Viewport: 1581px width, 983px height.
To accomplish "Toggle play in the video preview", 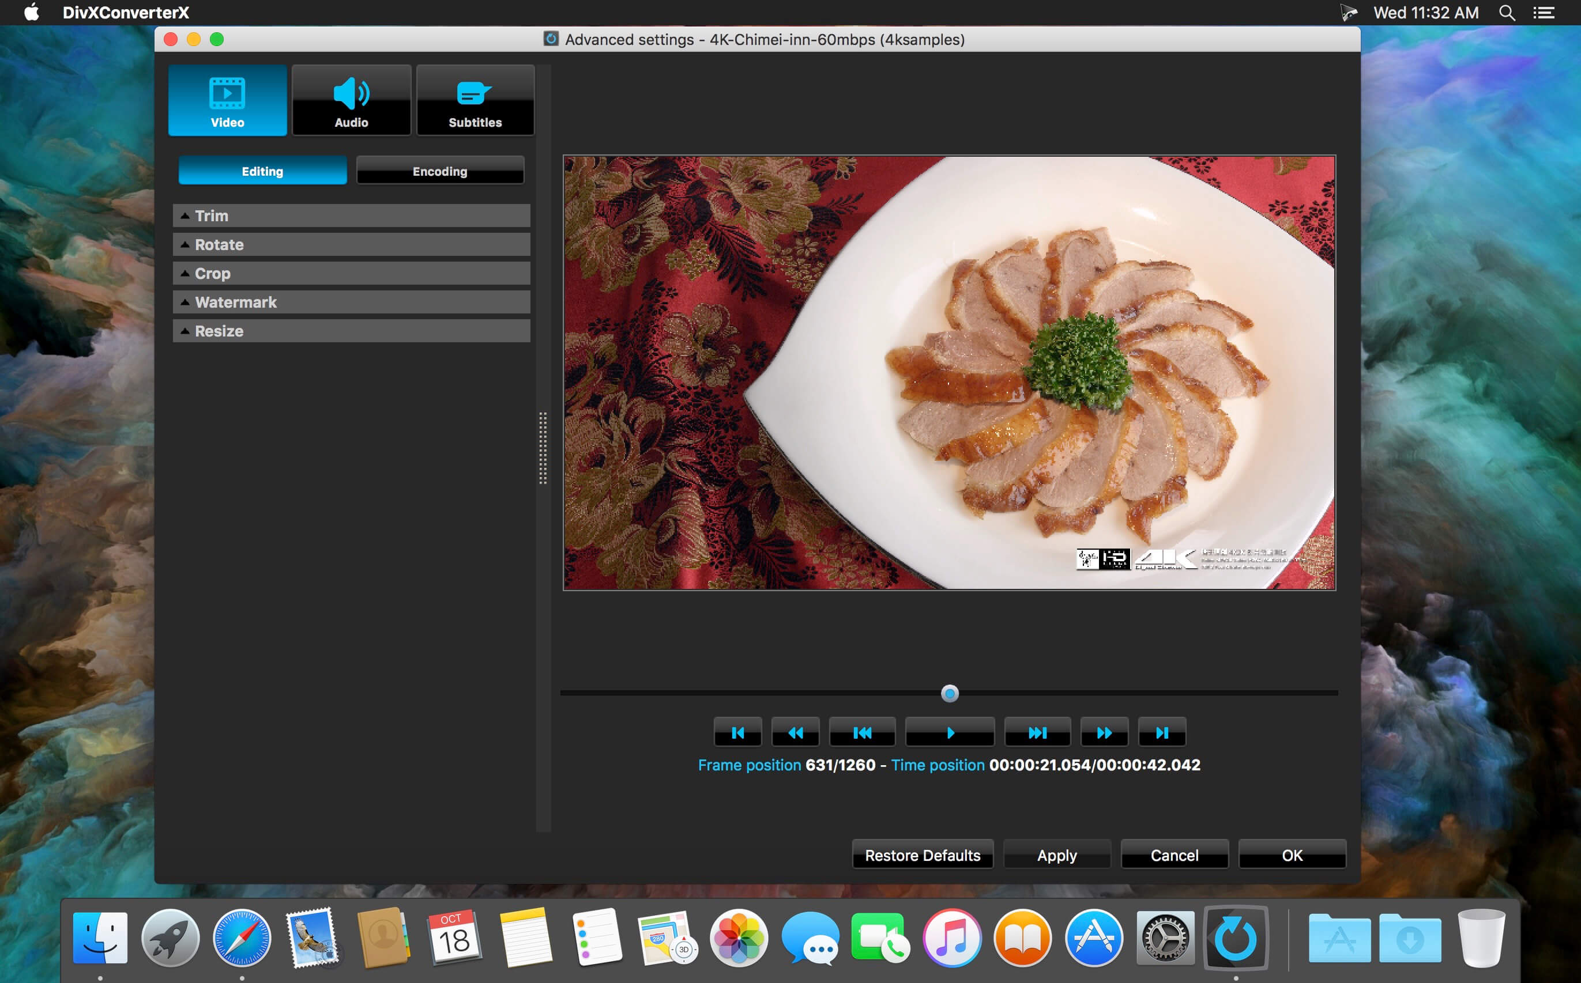I will [950, 733].
